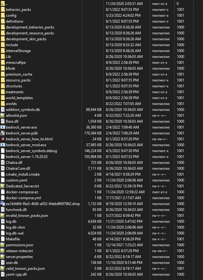Click the date 8/22/2022 7:07:05 AM
The height and width of the screenshot is (280, 203).
tap(123, 103)
